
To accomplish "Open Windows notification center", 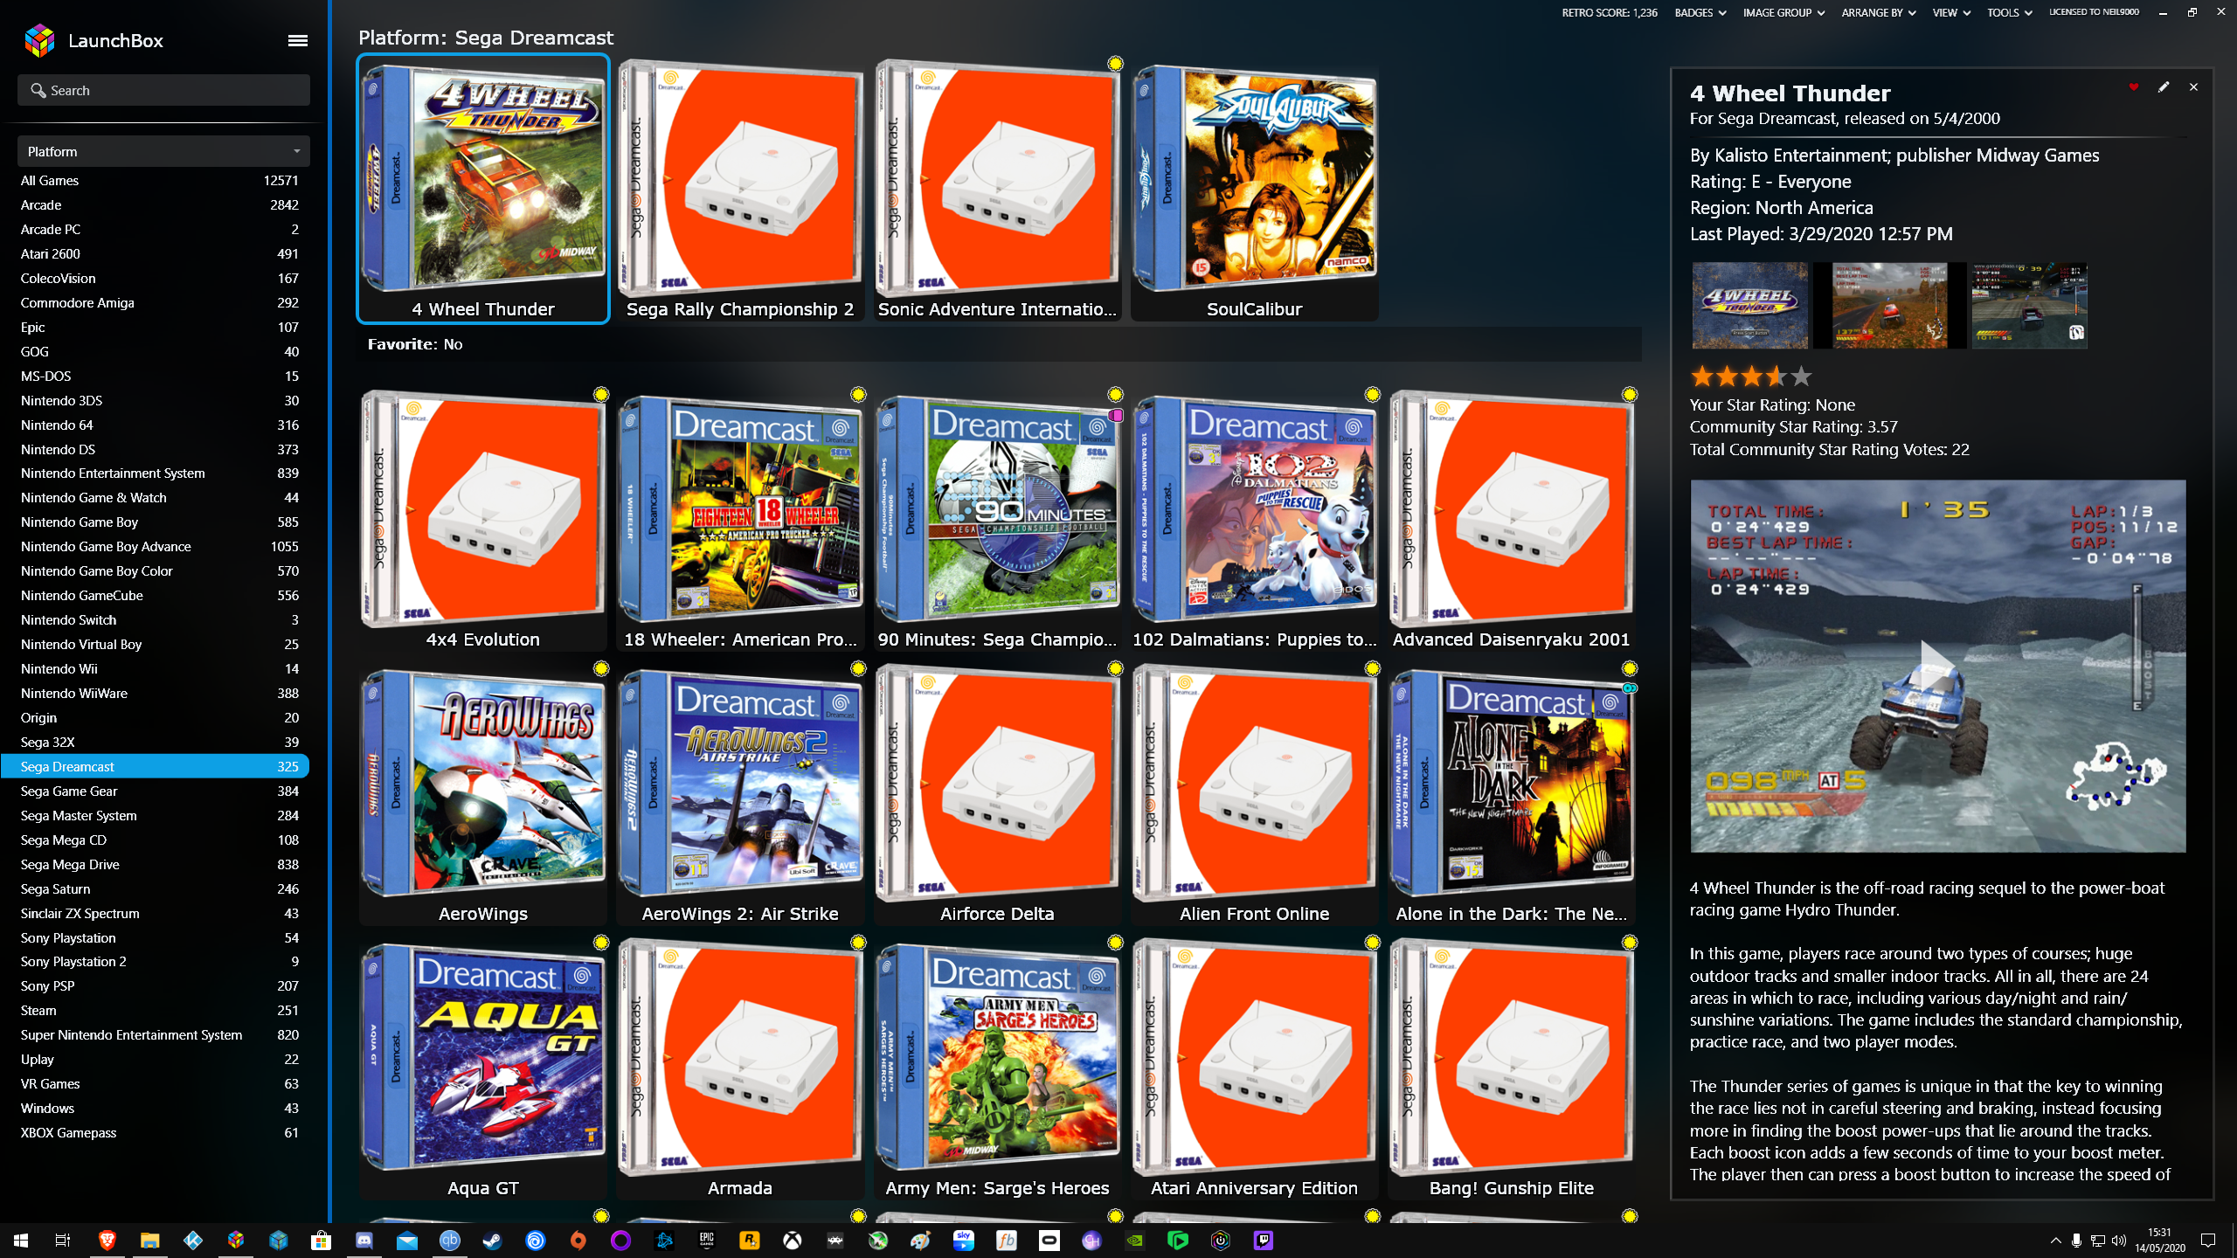I will coord(2208,1241).
